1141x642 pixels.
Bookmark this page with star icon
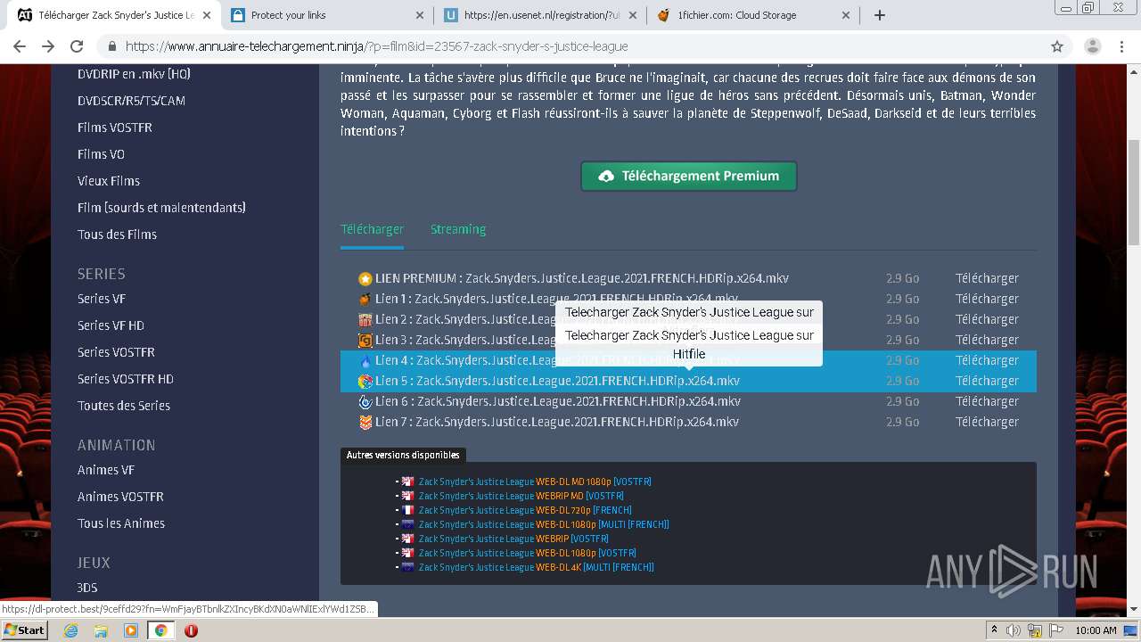click(x=1057, y=46)
